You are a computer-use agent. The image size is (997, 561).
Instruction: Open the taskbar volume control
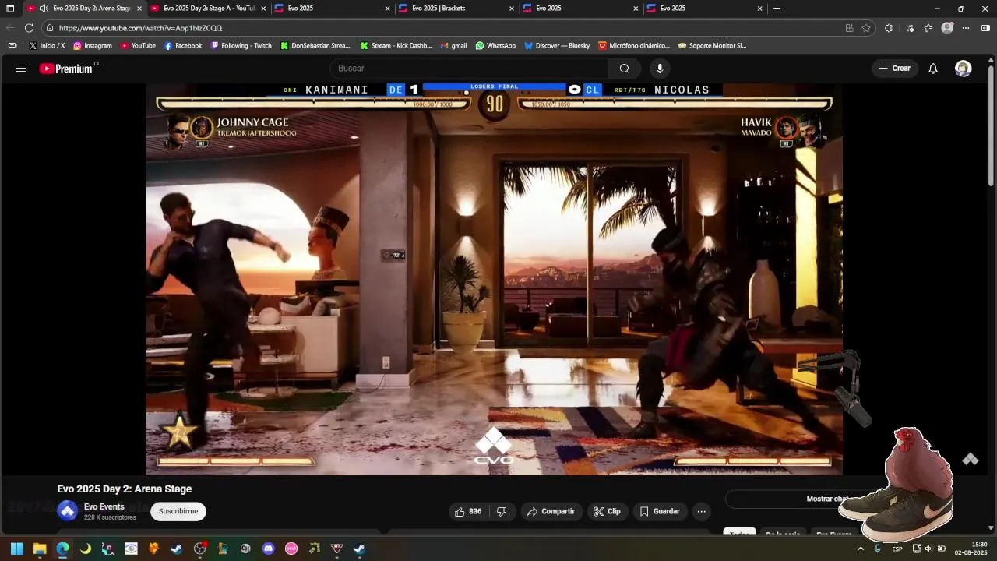928,549
